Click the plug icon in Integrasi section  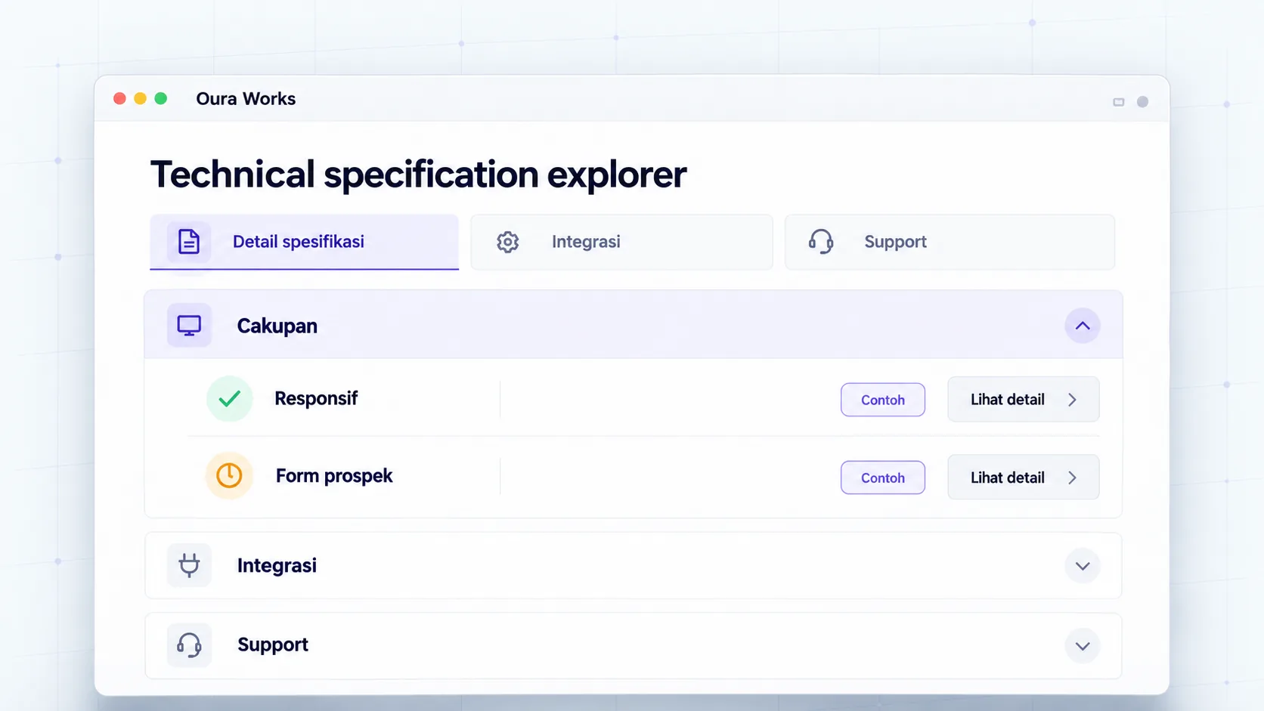point(189,565)
